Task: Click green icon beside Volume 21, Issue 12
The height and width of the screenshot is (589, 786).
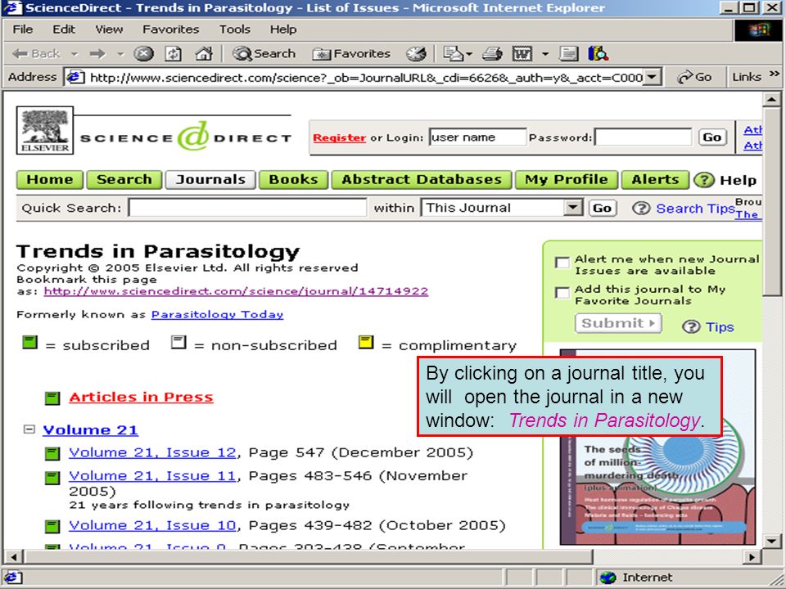Action: click(x=52, y=454)
